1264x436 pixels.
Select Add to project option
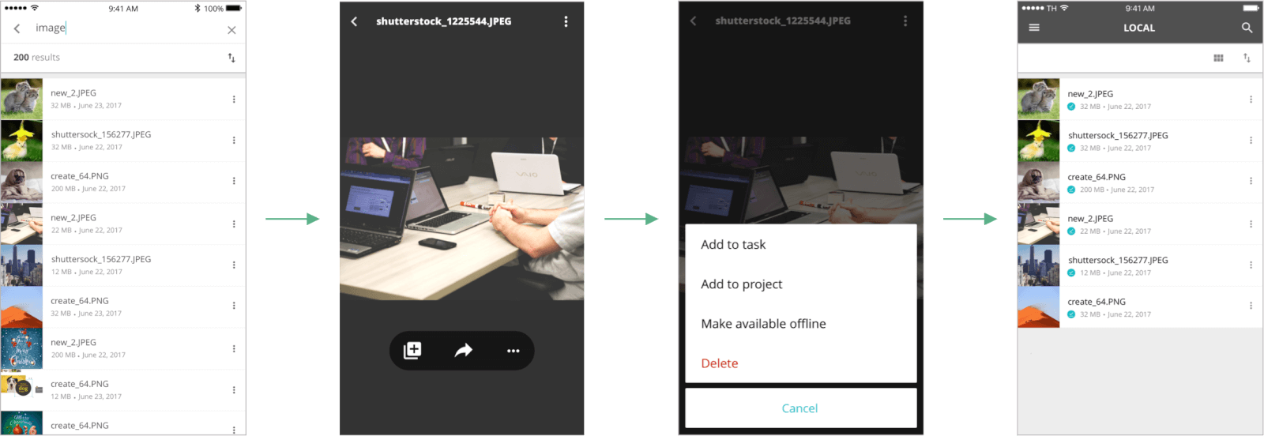pyautogui.click(x=741, y=284)
